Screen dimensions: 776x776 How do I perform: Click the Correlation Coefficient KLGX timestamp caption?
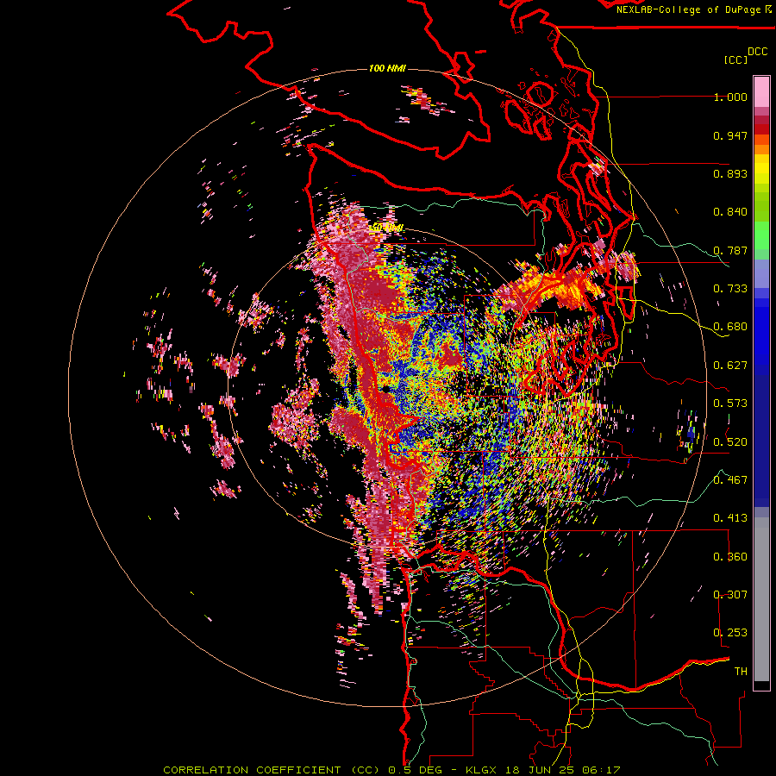[391, 770]
